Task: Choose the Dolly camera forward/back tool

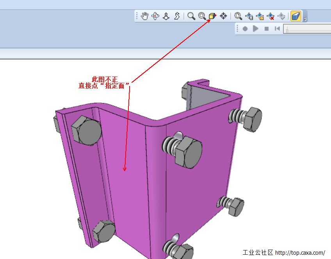Action: tap(166, 16)
